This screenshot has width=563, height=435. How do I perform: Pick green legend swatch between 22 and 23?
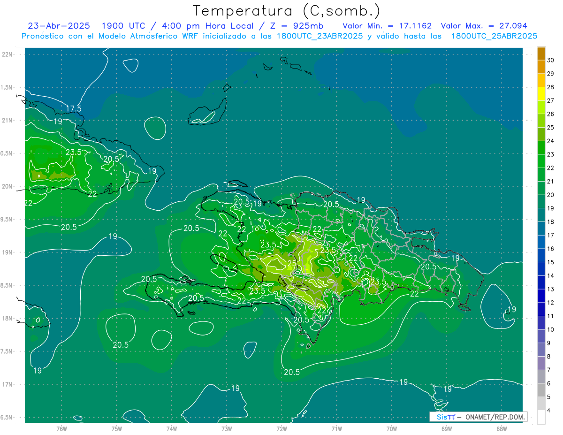pyautogui.click(x=541, y=161)
